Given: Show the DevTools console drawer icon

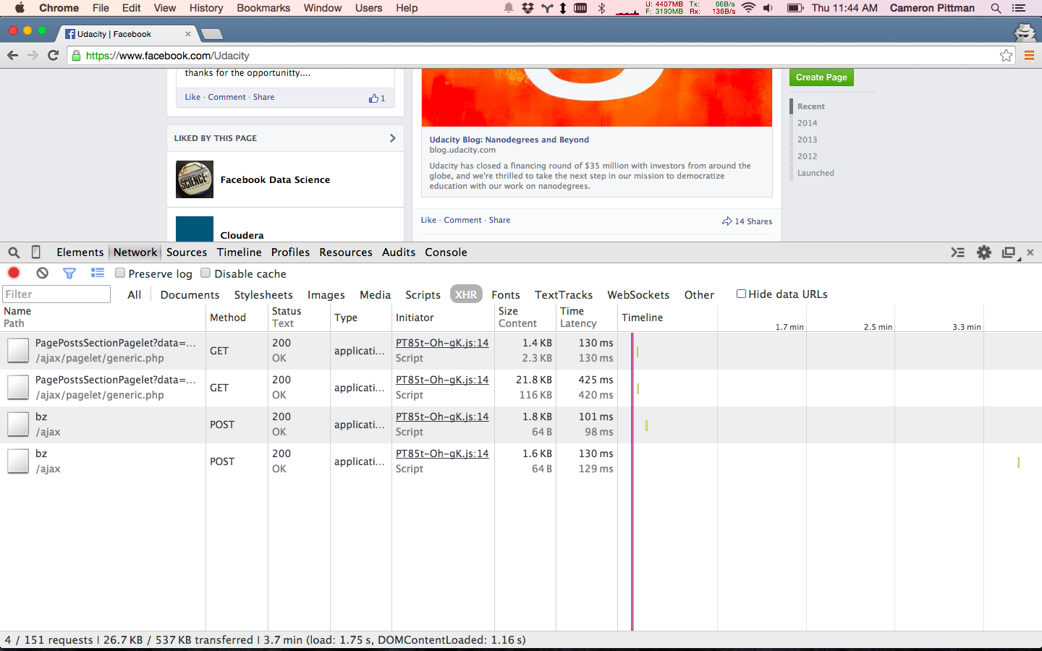Looking at the screenshot, I should 957,252.
